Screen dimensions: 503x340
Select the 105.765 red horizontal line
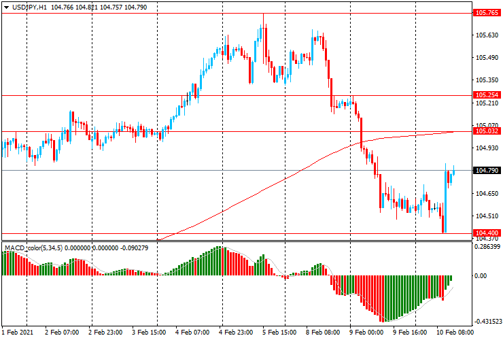[x=237, y=14]
